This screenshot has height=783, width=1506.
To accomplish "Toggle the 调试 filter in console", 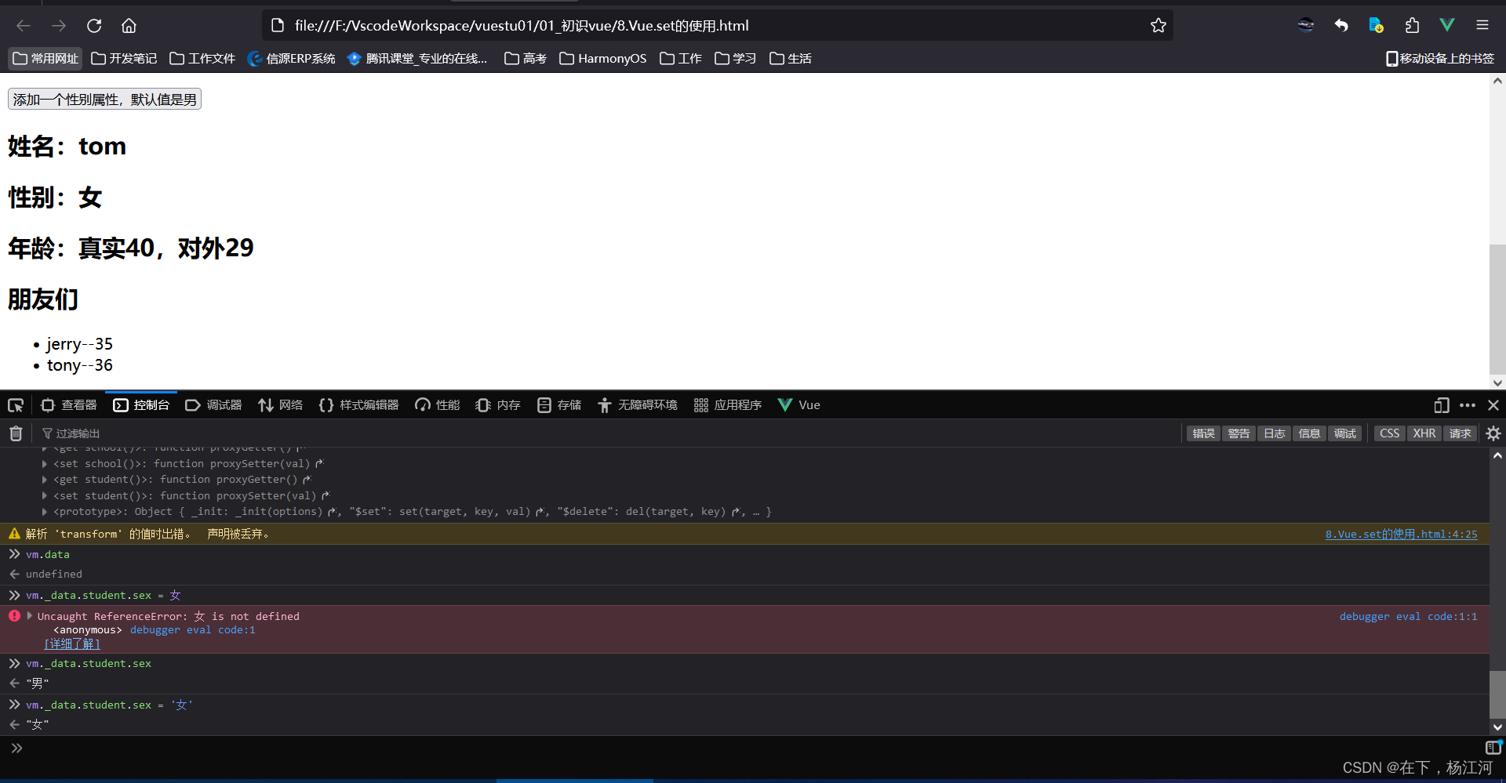I will pyautogui.click(x=1344, y=433).
